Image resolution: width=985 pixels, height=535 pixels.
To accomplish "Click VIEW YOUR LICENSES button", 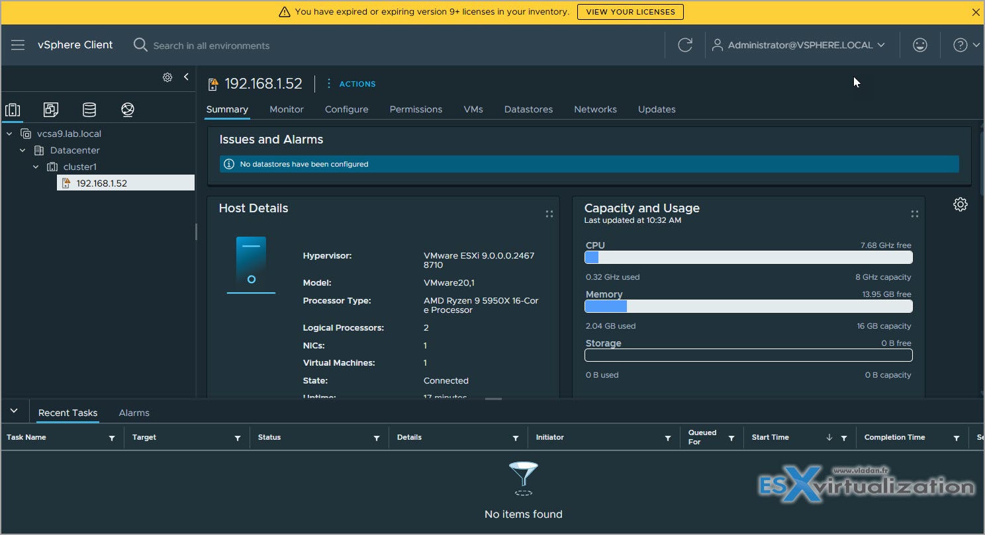I will point(630,12).
